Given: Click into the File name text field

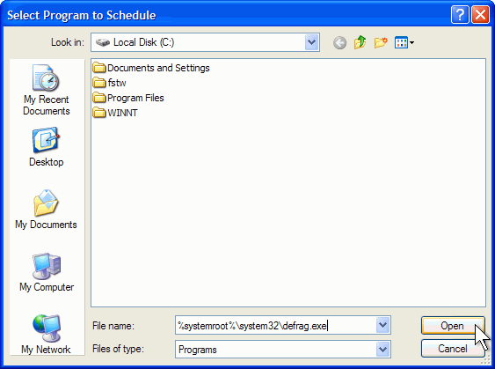Looking at the screenshot, I should pos(275,325).
